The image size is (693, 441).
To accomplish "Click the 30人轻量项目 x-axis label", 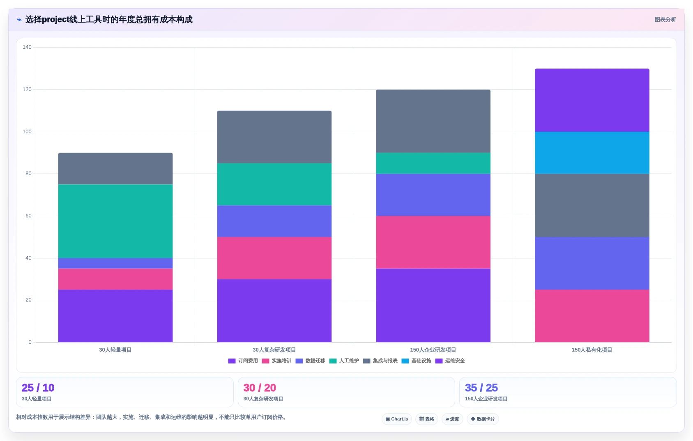I will pyautogui.click(x=115, y=350).
